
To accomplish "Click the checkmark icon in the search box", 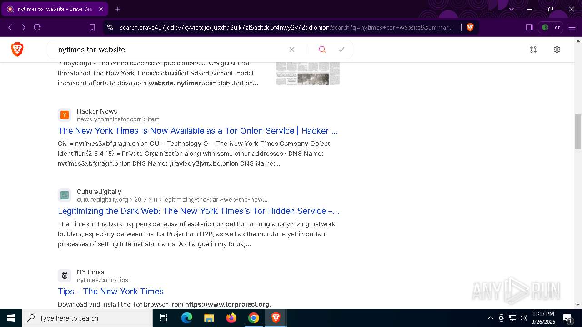I will [341, 50].
